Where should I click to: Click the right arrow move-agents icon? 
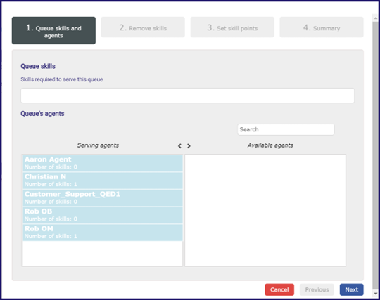(189, 146)
